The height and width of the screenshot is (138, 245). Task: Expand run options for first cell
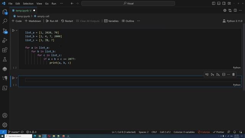(x=16, y=30)
